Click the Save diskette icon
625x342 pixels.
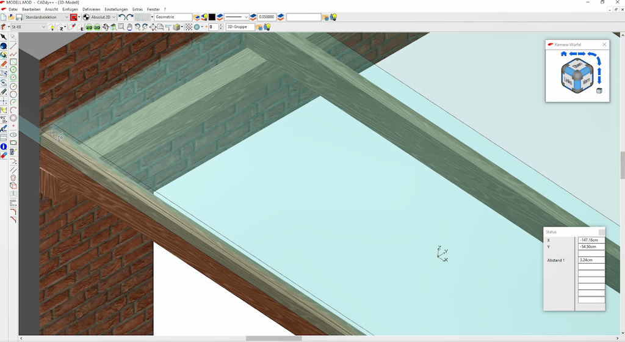tap(19, 18)
